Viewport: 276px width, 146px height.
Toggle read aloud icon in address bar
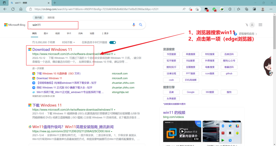click(184, 9)
